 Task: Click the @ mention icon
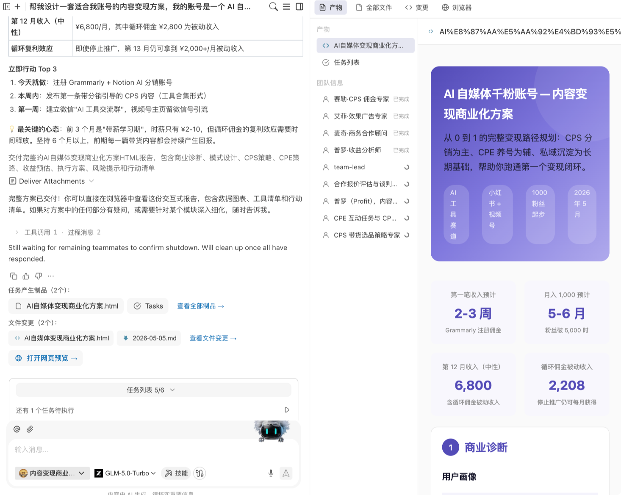point(17,429)
